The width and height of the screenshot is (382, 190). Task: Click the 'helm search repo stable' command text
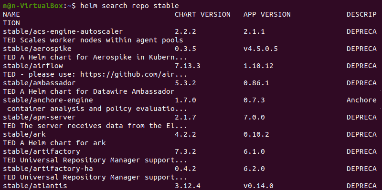pyautogui.click(x=129, y=6)
